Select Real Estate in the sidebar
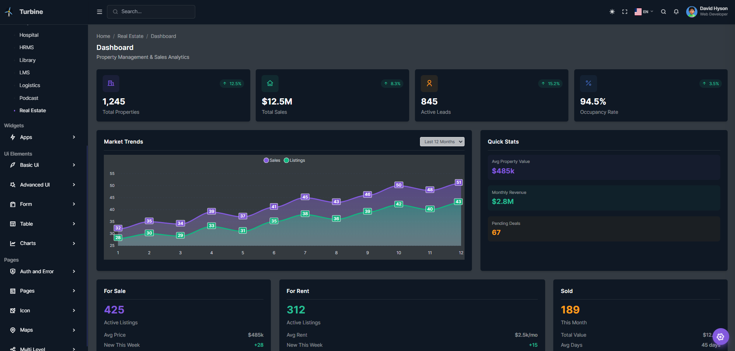 (33, 110)
